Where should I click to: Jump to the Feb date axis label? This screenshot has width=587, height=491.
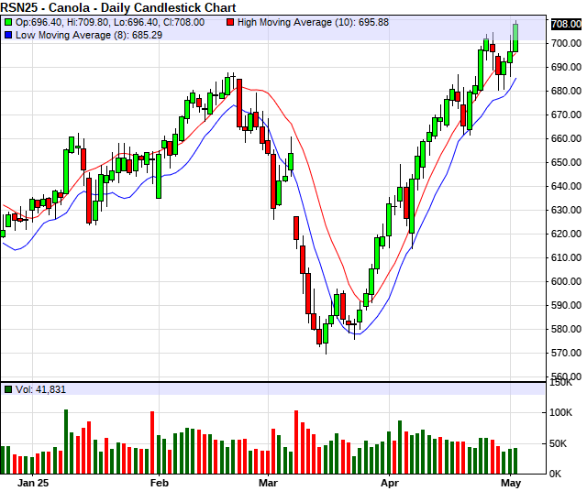[160, 482]
